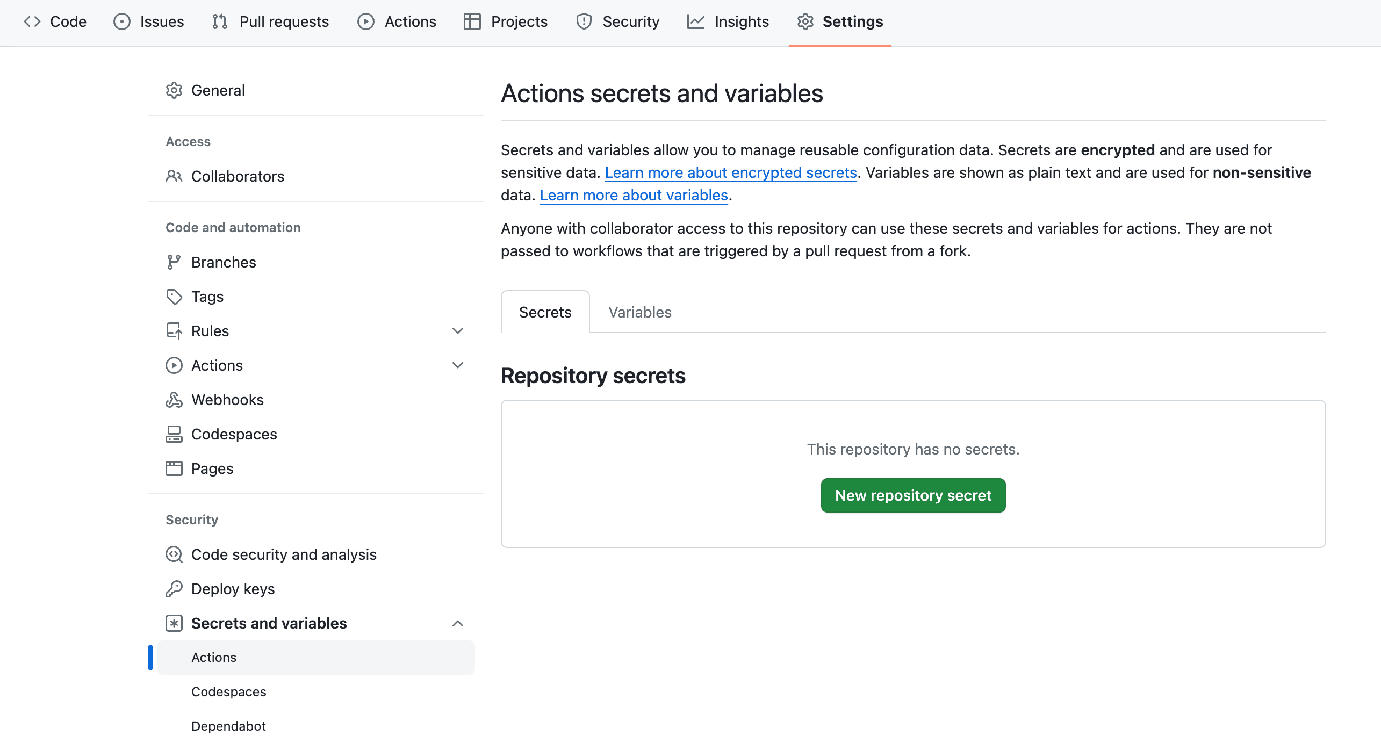Open Code security and analysis settings
The height and width of the screenshot is (750, 1381).
284,554
